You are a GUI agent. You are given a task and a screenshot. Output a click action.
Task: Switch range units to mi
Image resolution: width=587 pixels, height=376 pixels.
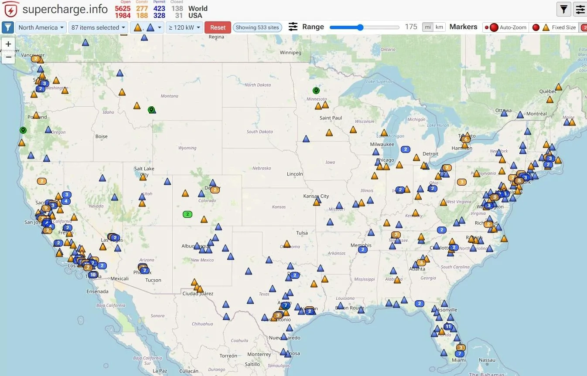pos(428,27)
